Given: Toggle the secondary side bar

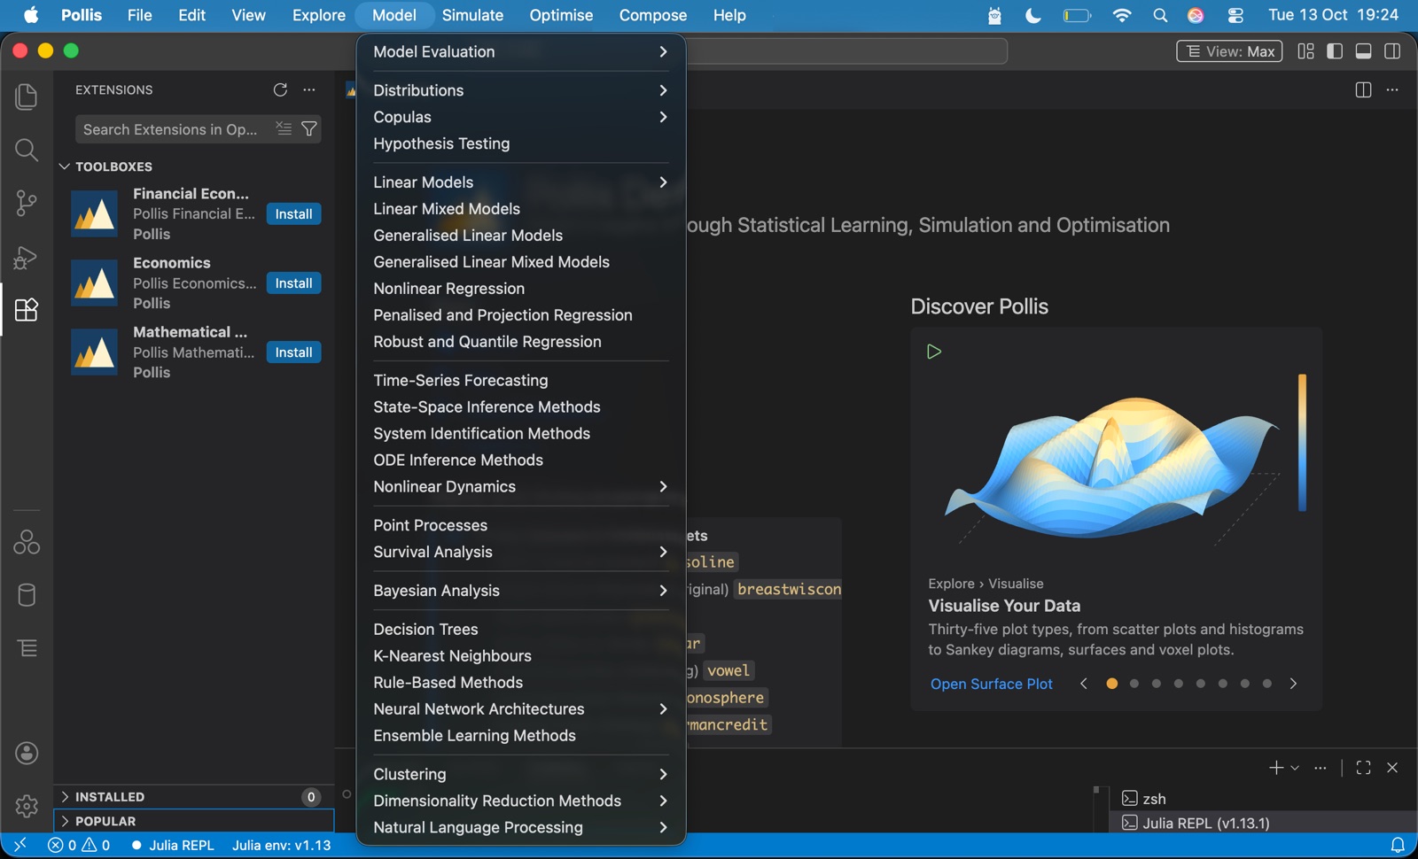Looking at the screenshot, I should [1392, 51].
